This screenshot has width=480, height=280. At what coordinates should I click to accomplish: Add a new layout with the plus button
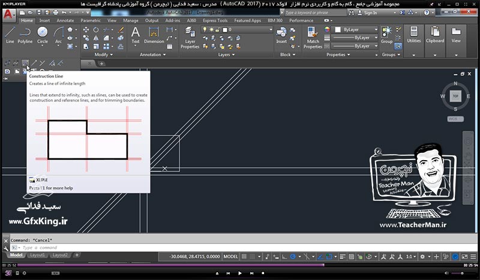[x=77, y=255]
